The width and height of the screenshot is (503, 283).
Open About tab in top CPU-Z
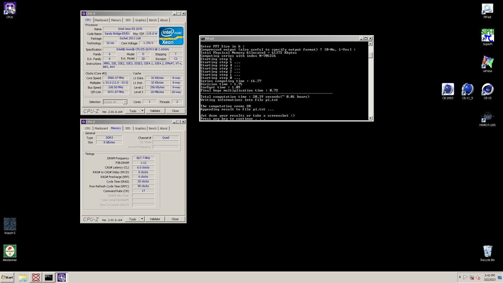click(x=164, y=20)
